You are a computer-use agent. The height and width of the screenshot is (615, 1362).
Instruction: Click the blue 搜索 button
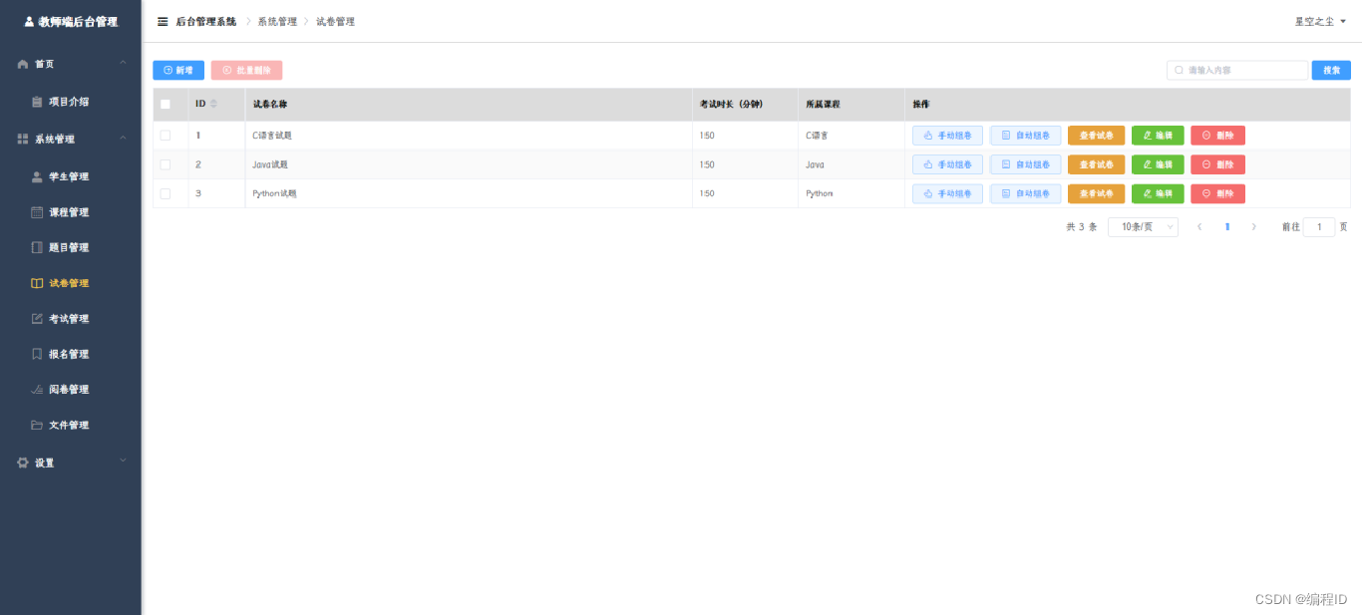click(1331, 71)
